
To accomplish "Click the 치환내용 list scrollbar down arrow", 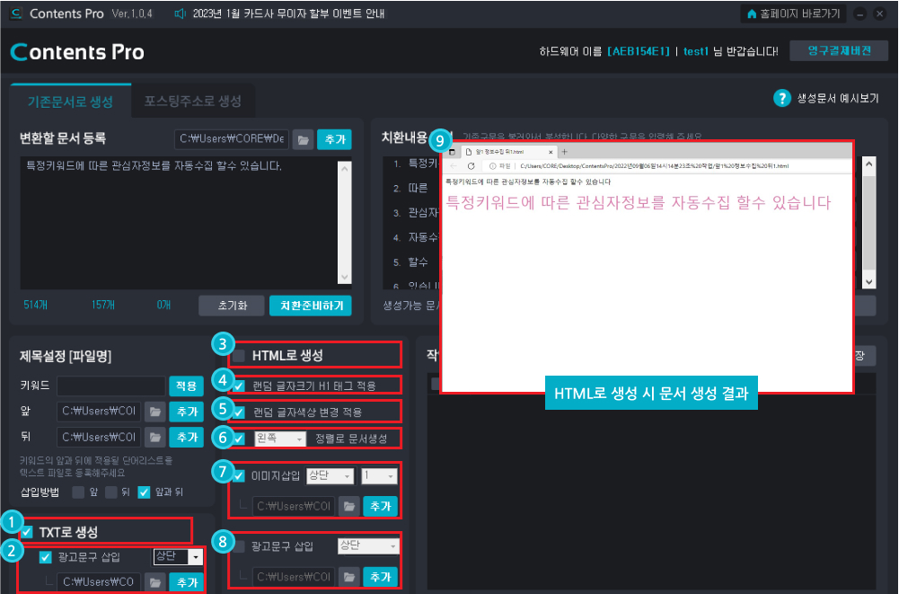I will [869, 282].
